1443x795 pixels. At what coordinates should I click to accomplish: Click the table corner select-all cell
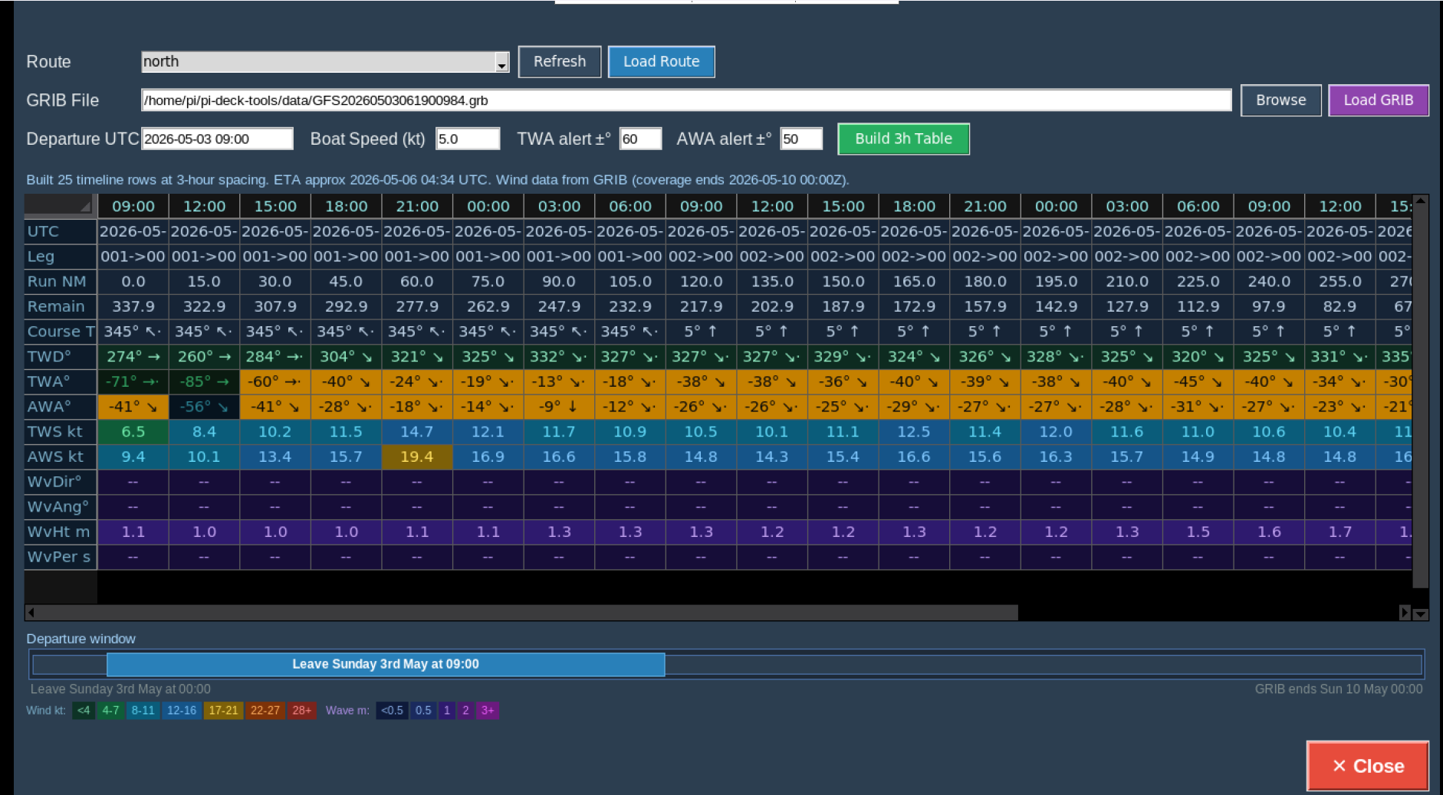[x=60, y=205]
